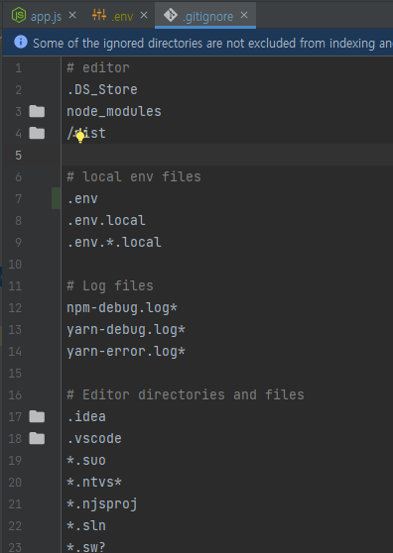Close the .gitignore tab
This screenshot has width=393, height=553.
[244, 15]
